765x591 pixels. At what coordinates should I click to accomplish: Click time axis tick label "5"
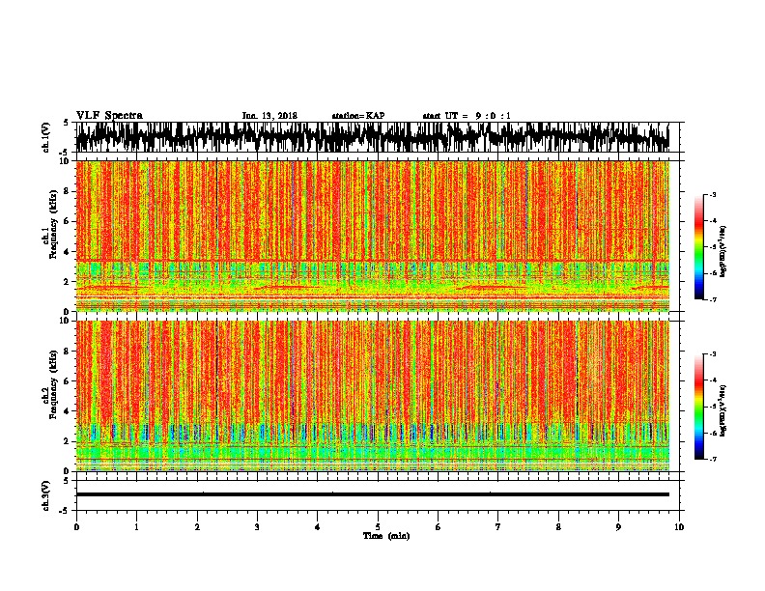point(378,527)
